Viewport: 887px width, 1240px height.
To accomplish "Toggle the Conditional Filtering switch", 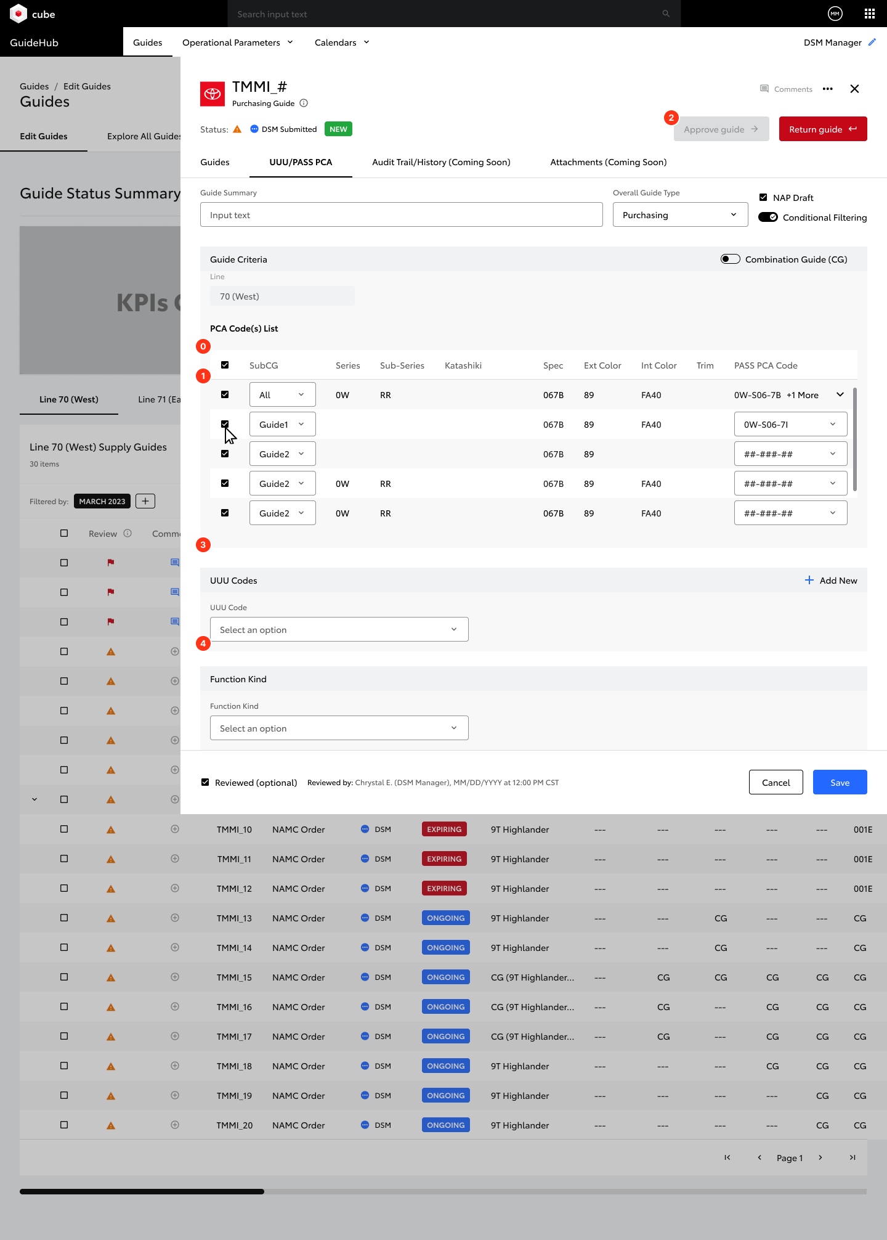I will [x=768, y=217].
